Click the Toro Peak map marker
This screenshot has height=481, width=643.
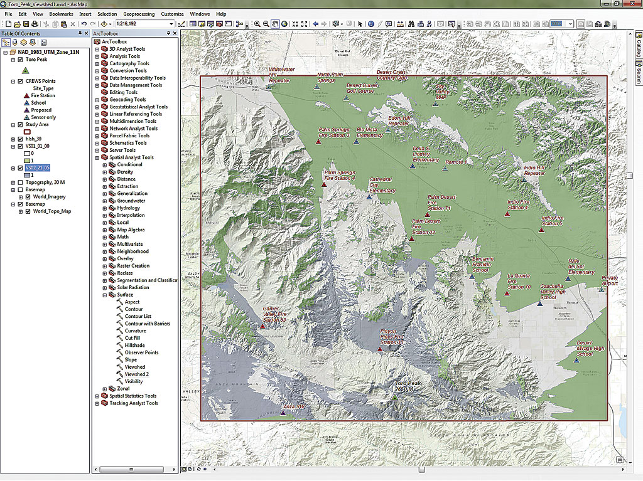tap(394, 398)
